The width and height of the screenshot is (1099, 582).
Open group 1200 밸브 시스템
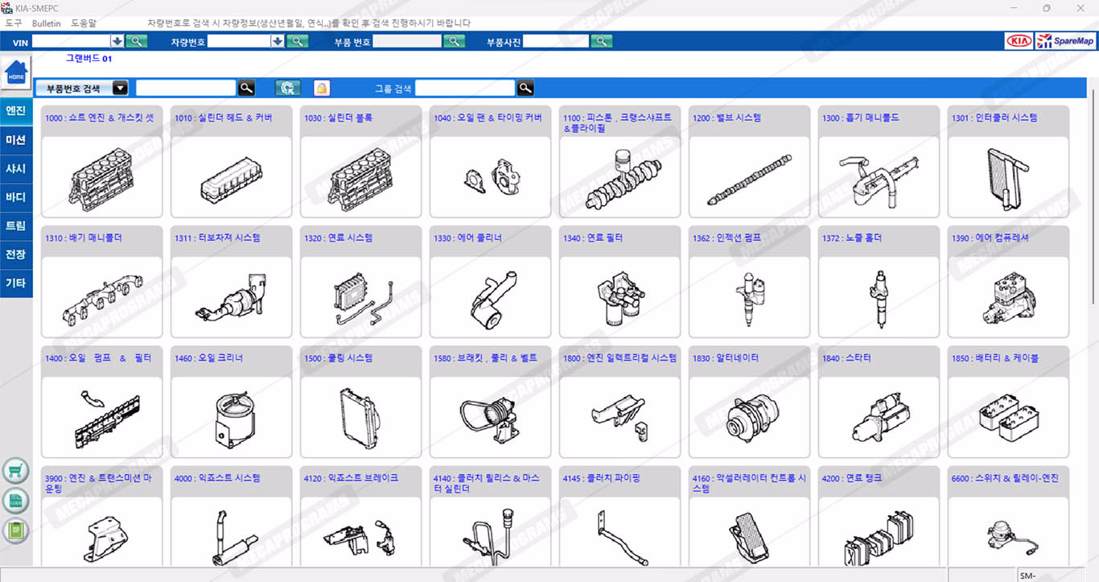pyautogui.click(x=749, y=162)
